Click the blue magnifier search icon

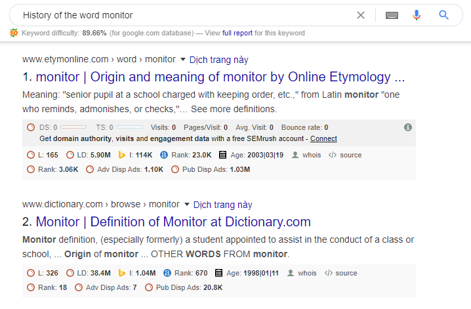click(443, 14)
